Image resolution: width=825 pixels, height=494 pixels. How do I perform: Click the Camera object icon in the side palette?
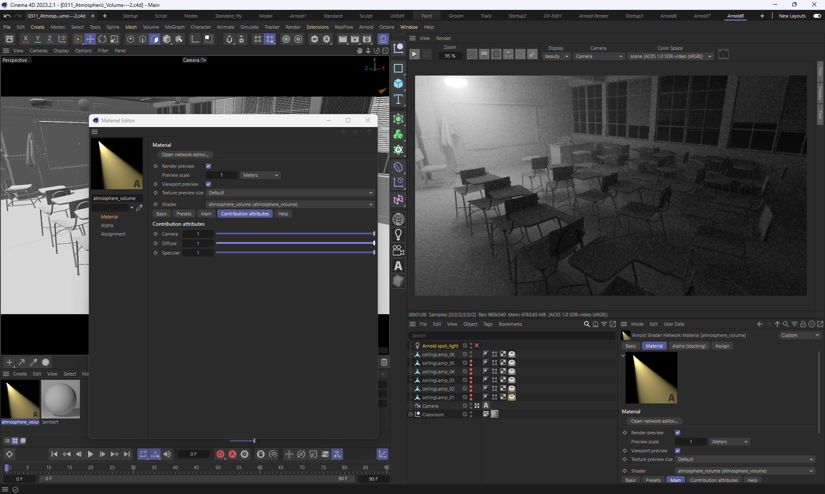[x=398, y=250]
